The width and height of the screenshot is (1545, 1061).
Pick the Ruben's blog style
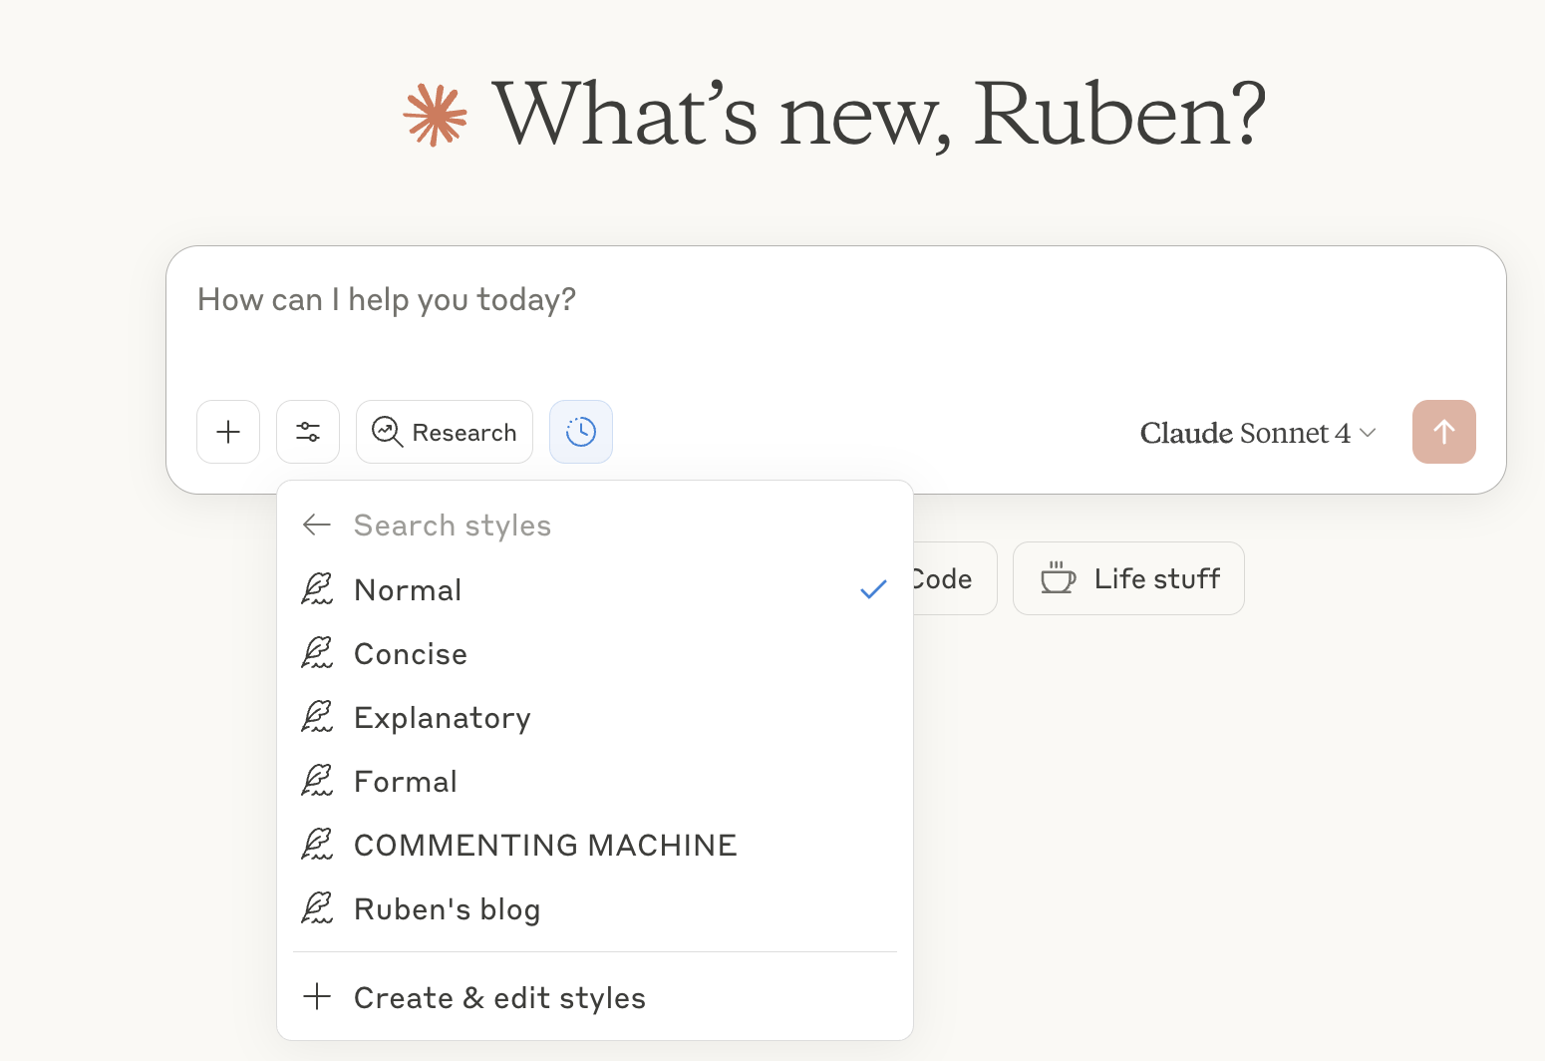pyautogui.click(x=595, y=908)
